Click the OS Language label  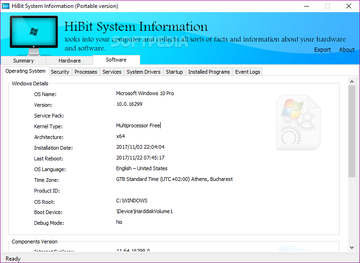50,169
